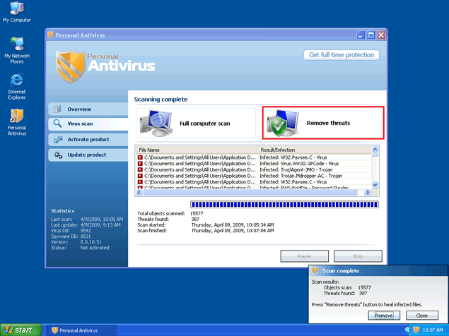
Task: Click the Full computer scan icon
Action: [155, 123]
